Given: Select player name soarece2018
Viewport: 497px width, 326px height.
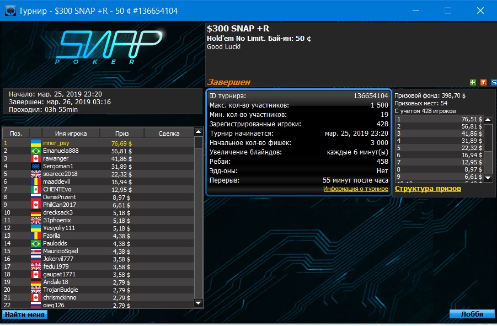Looking at the screenshot, I should point(60,174).
